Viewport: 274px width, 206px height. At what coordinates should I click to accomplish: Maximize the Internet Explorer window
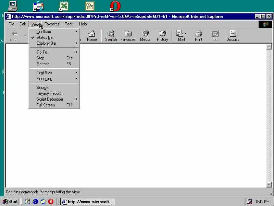(263, 16)
